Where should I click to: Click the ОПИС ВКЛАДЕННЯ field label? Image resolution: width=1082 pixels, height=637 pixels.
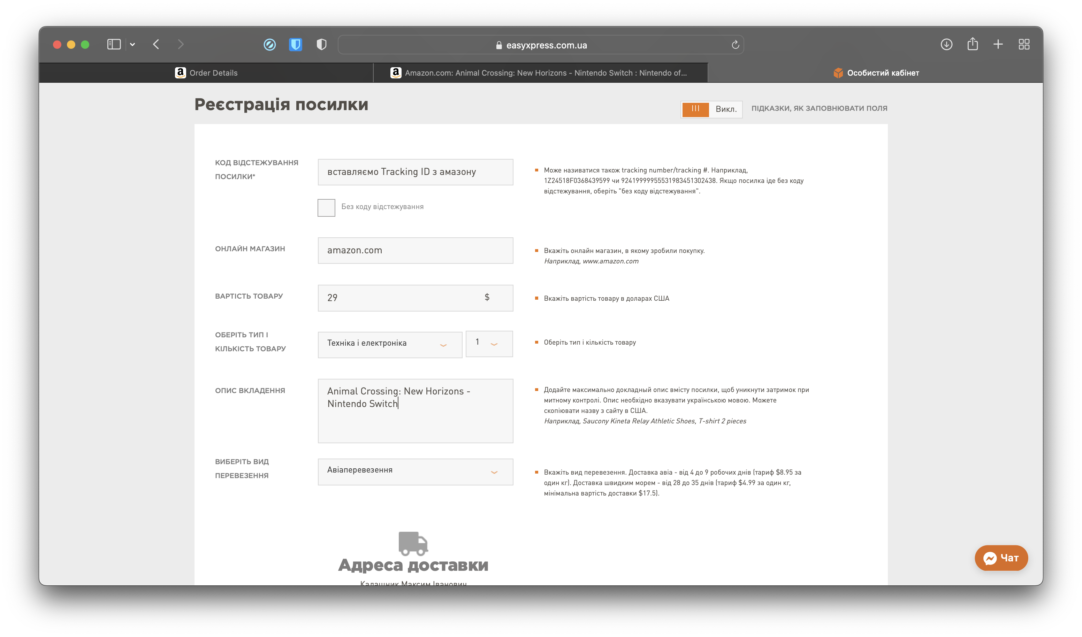(x=250, y=391)
